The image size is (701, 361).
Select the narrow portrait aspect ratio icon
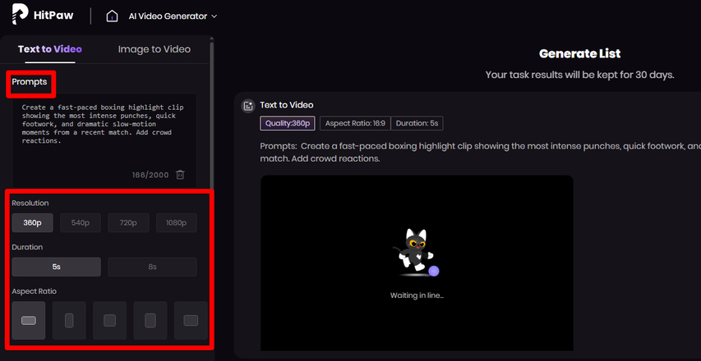tap(69, 320)
